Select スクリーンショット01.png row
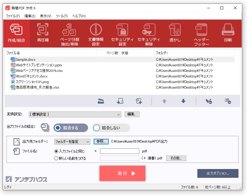This screenshot has height=196, width=247. (120, 82)
